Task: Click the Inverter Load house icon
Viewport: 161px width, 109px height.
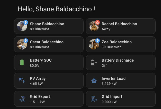Action: [94, 81]
